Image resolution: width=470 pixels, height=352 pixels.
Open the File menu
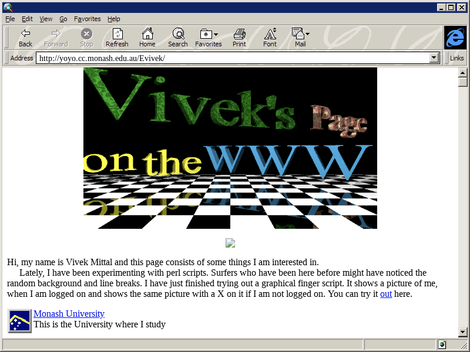10,19
